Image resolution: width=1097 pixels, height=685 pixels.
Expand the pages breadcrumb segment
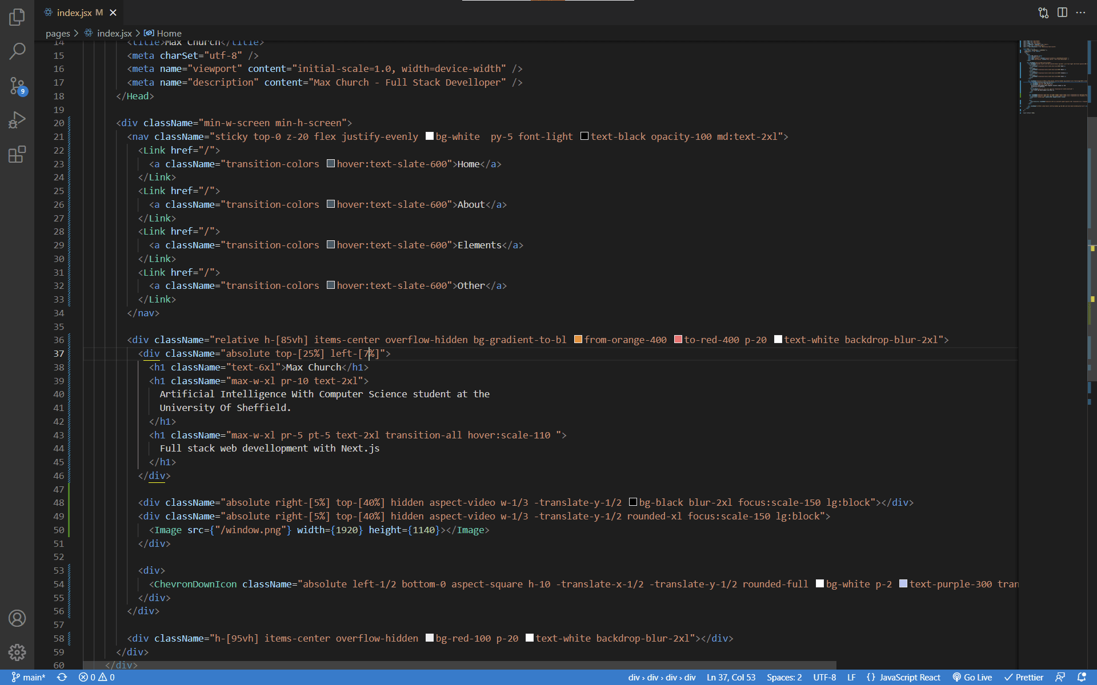pyautogui.click(x=58, y=34)
